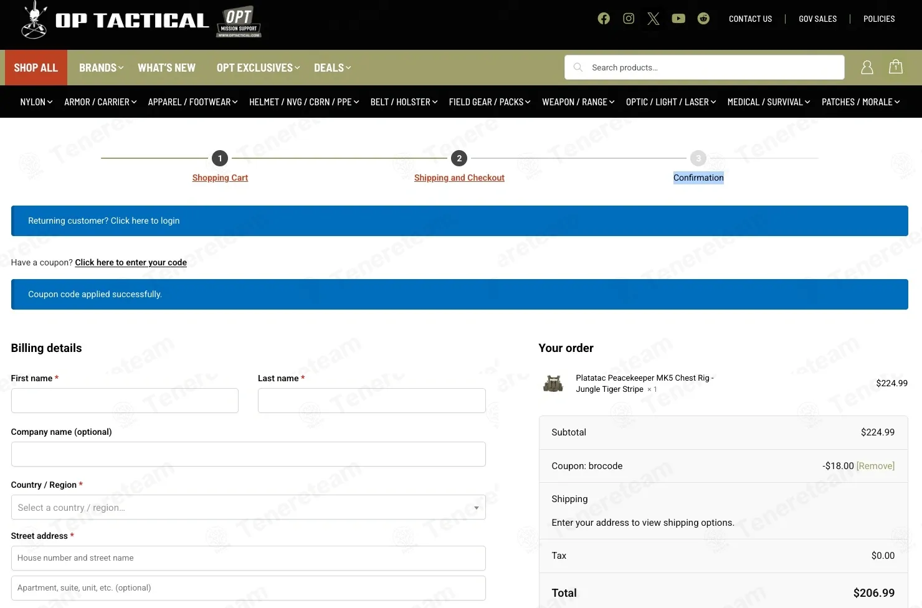Focus the First name input field
922x608 pixels.
125,401
